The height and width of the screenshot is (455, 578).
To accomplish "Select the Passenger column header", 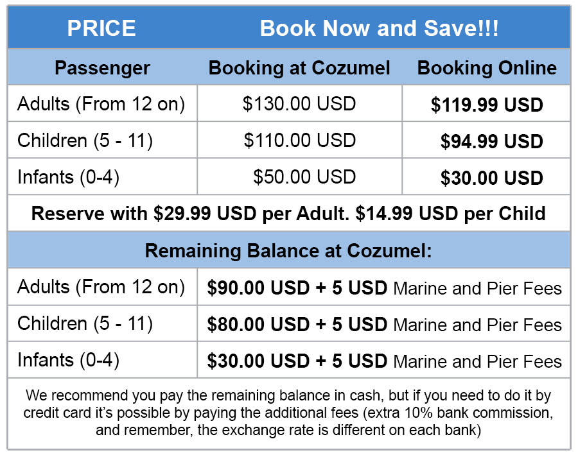I will pyautogui.click(x=102, y=68).
